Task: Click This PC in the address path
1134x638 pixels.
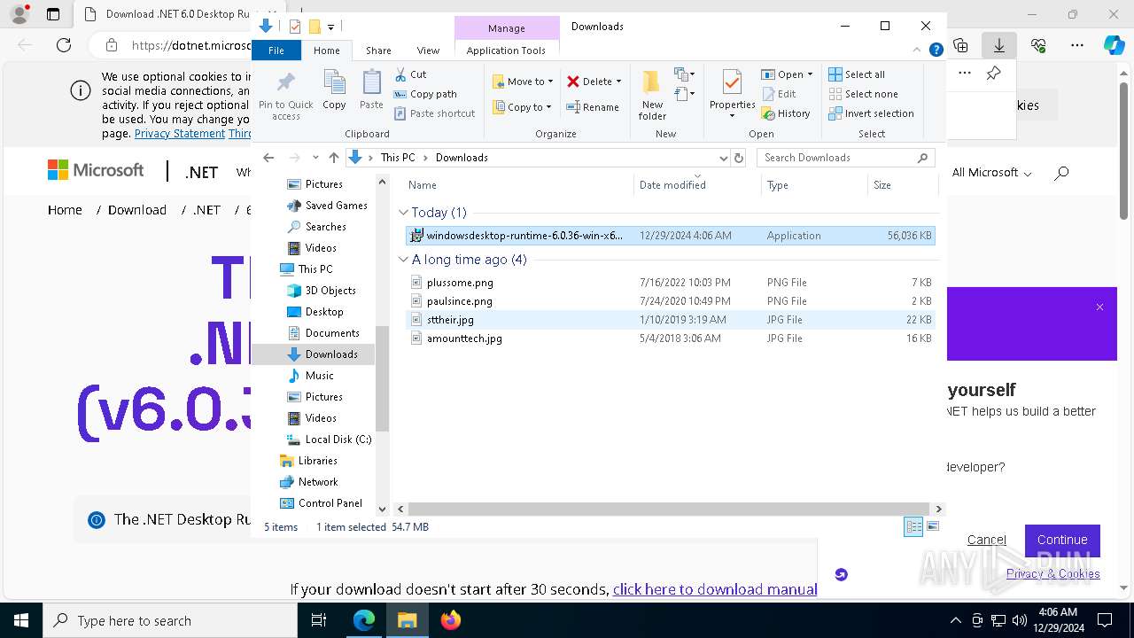Action: (x=397, y=158)
